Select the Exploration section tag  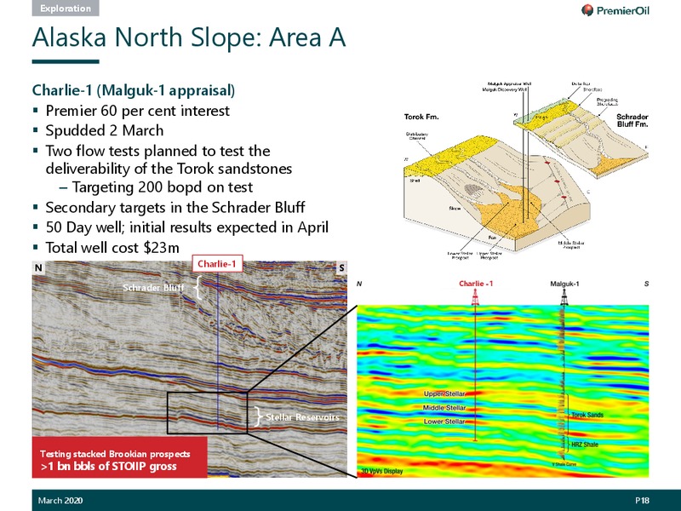pyautogui.click(x=66, y=9)
